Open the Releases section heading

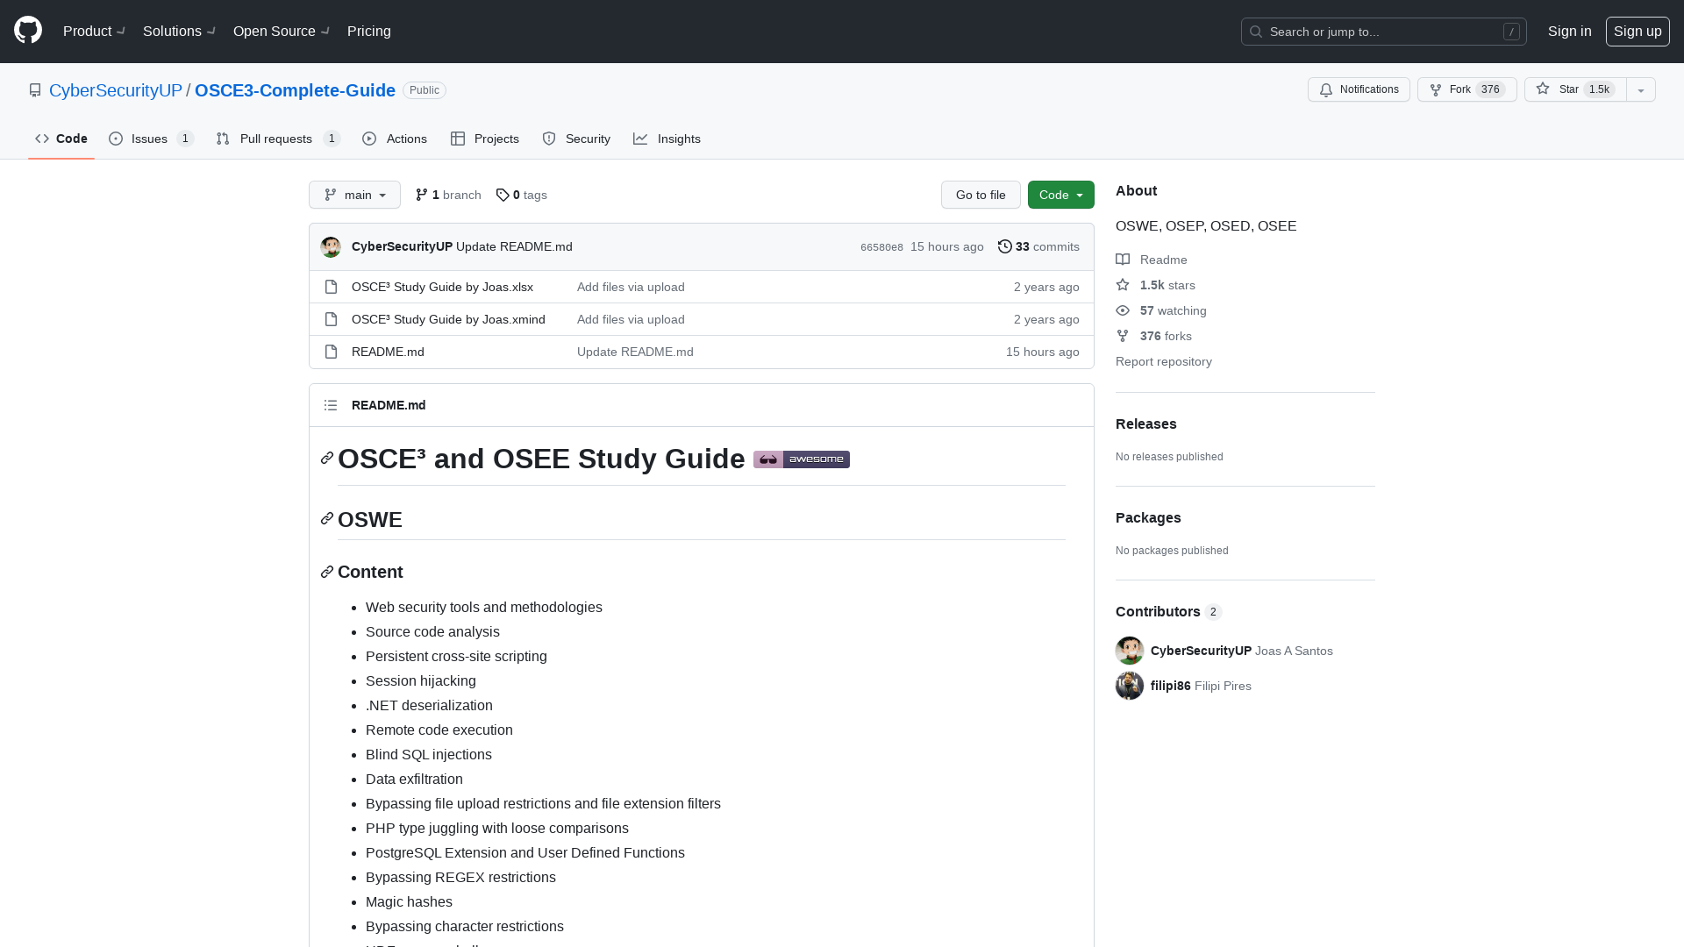pos(1146,424)
